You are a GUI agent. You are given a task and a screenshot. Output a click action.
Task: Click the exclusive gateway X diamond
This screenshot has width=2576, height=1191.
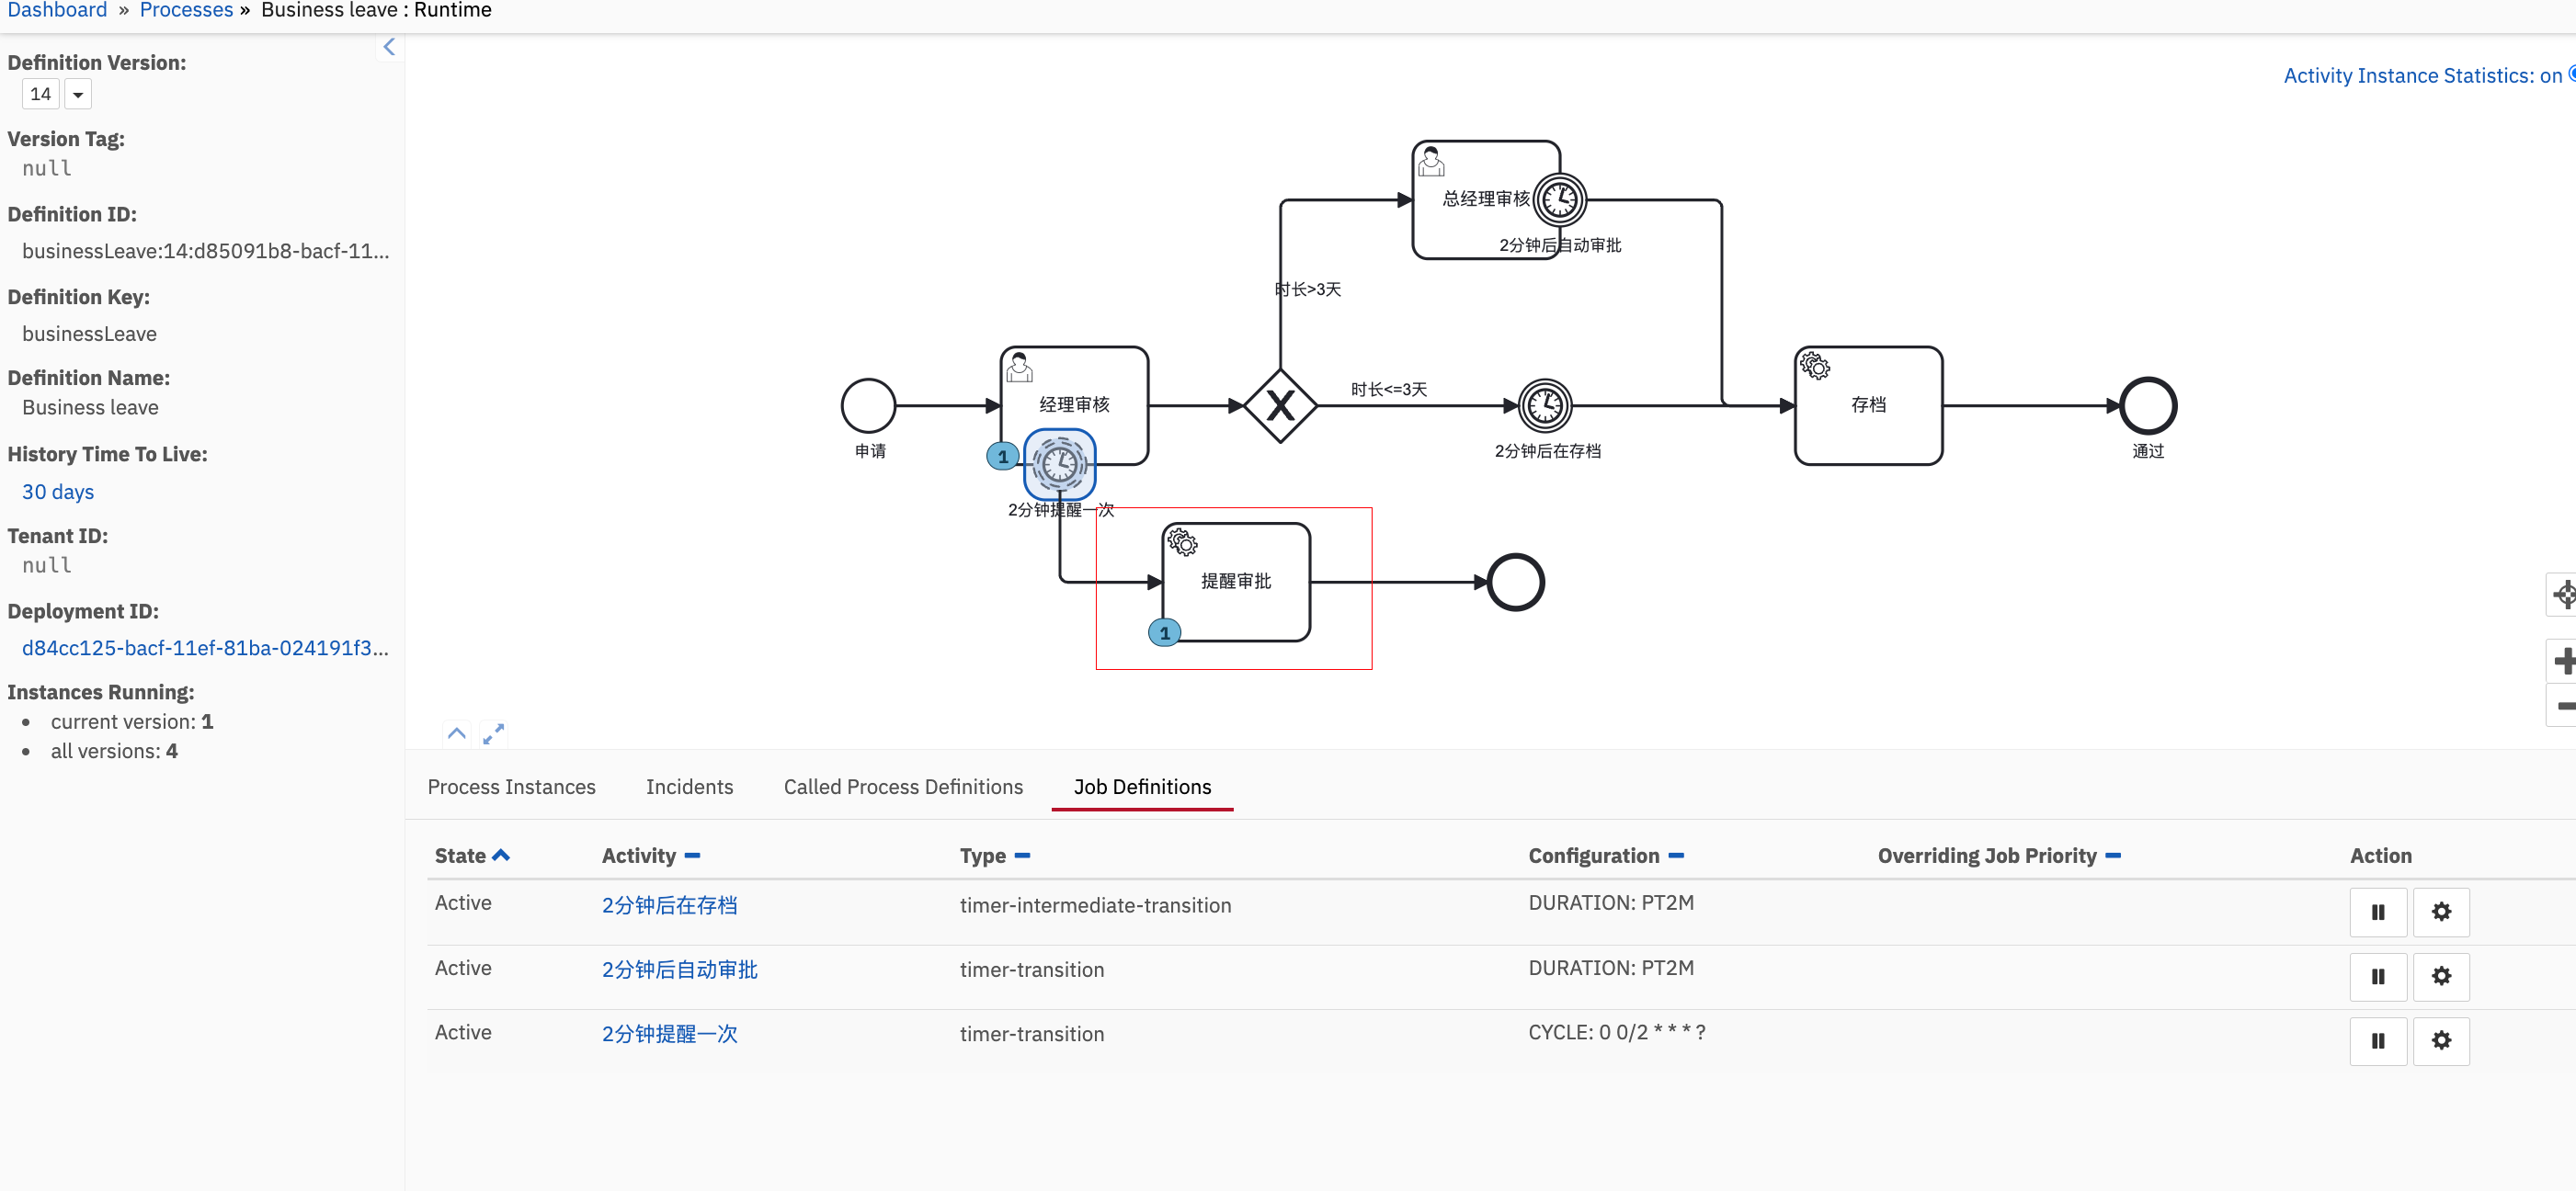[1280, 406]
